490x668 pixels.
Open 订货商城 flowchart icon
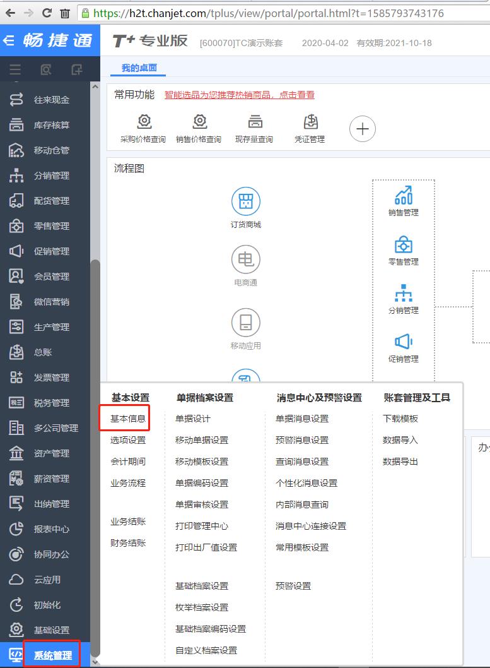coord(246,201)
